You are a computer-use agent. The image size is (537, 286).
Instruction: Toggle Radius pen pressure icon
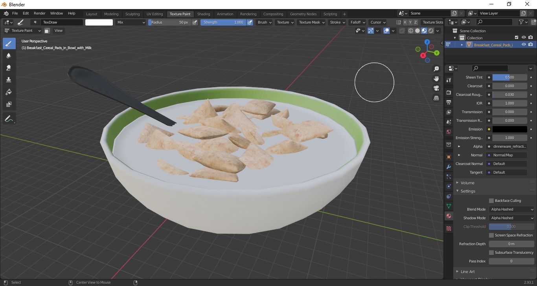point(195,22)
